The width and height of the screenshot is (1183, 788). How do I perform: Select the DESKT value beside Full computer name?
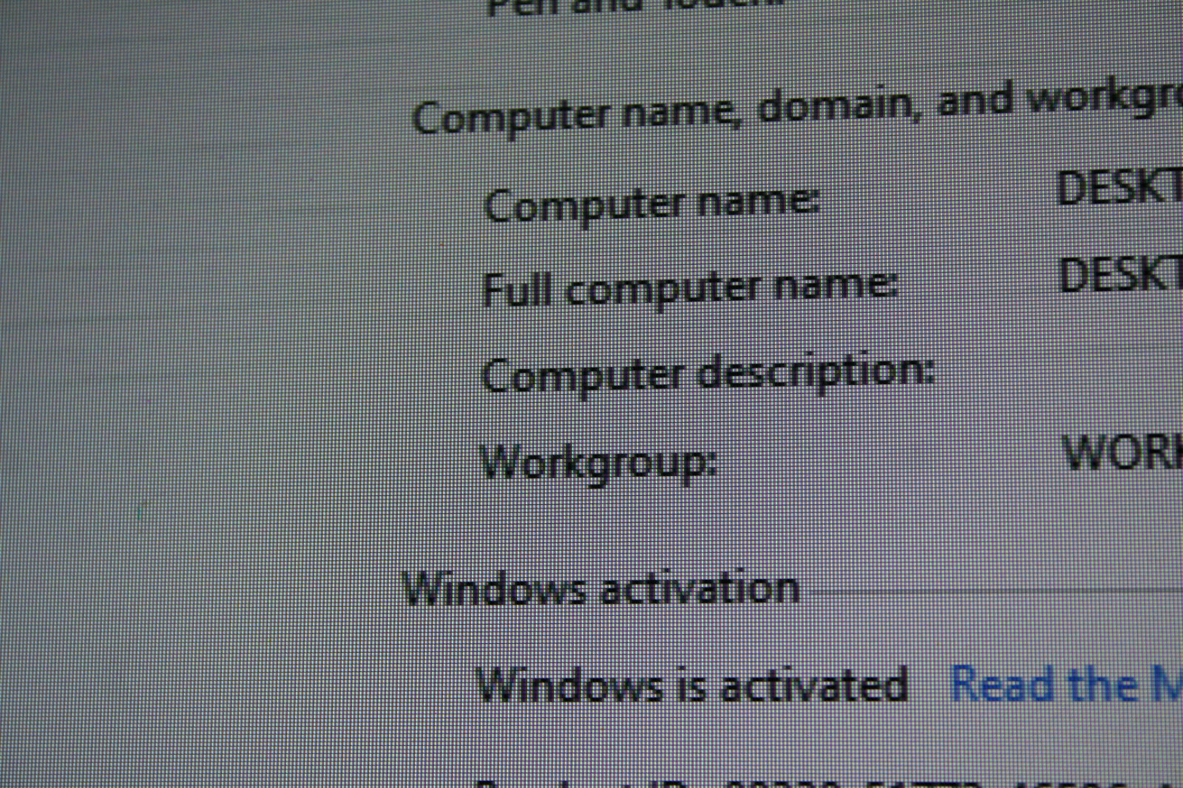[1121, 274]
